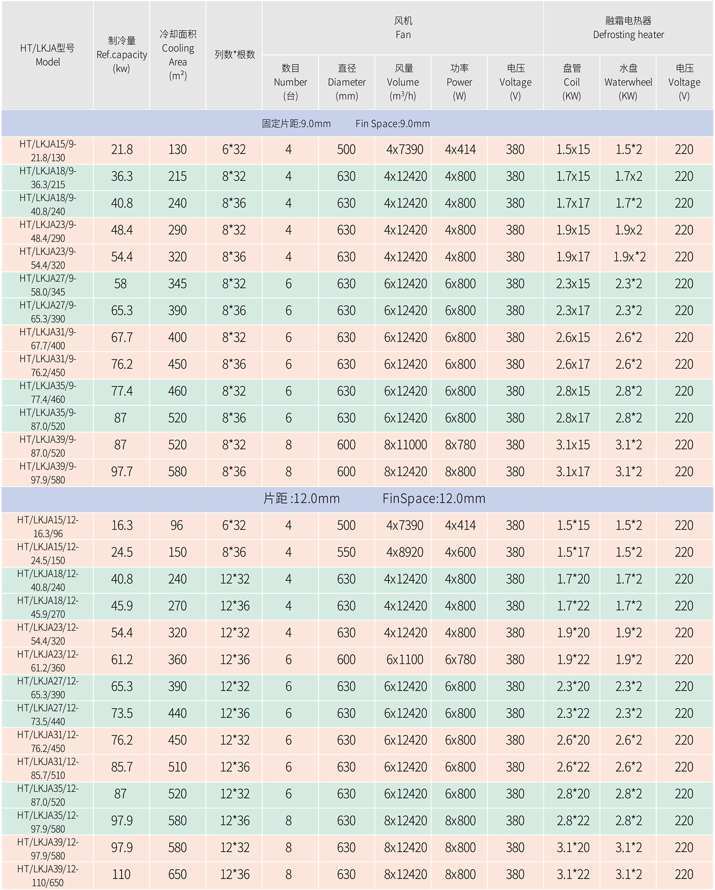Click the coil value "1.5x15"

(572, 150)
